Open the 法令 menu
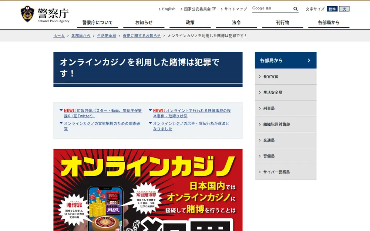 [x=236, y=23]
